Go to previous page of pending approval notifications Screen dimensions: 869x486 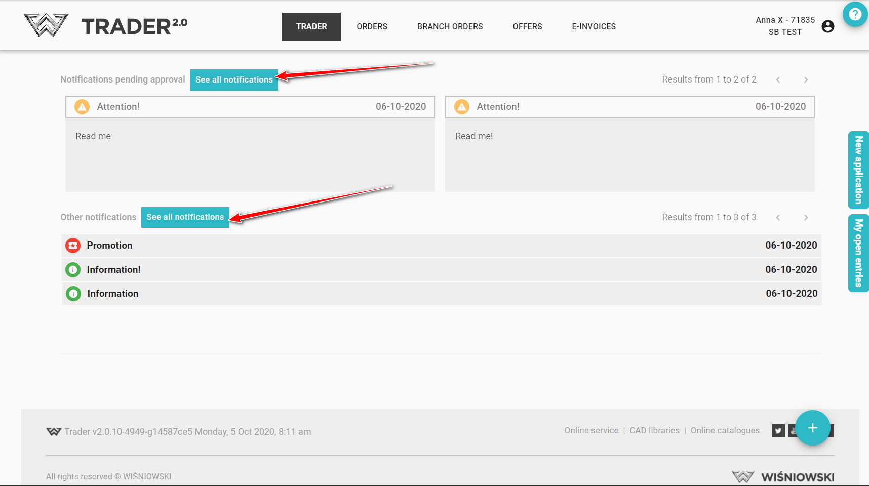point(778,80)
